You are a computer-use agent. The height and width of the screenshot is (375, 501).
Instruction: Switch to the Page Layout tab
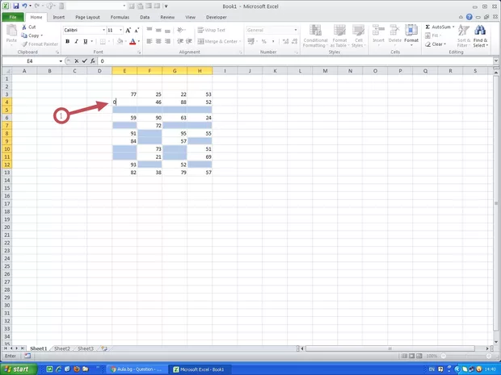87,17
